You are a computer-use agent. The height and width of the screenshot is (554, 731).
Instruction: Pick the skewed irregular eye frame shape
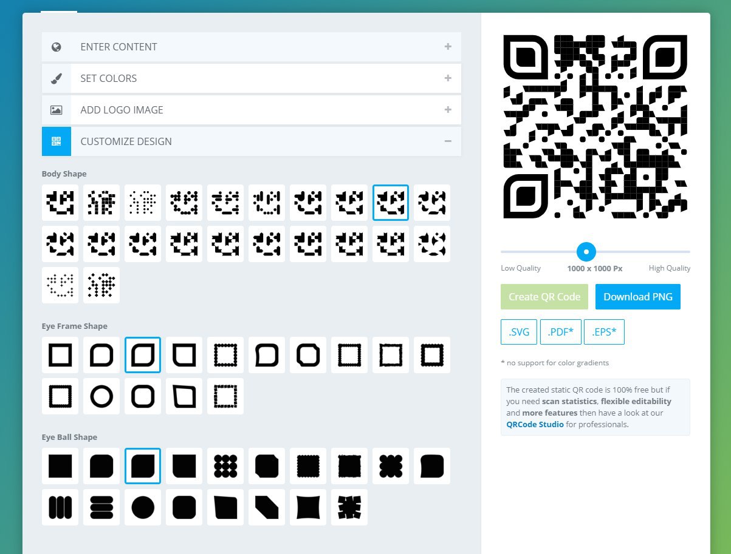pyautogui.click(x=184, y=396)
